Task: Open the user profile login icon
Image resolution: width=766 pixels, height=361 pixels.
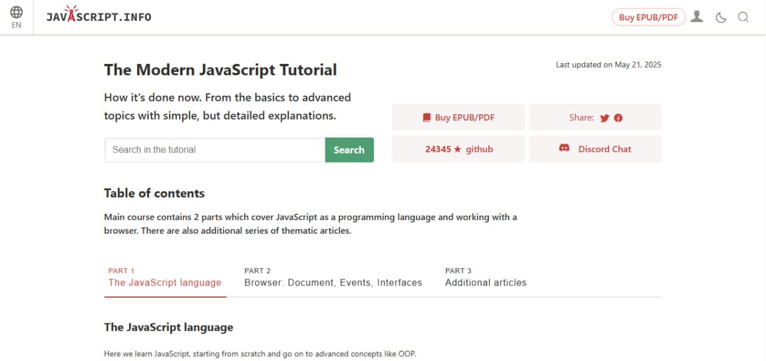Action: coord(697,17)
